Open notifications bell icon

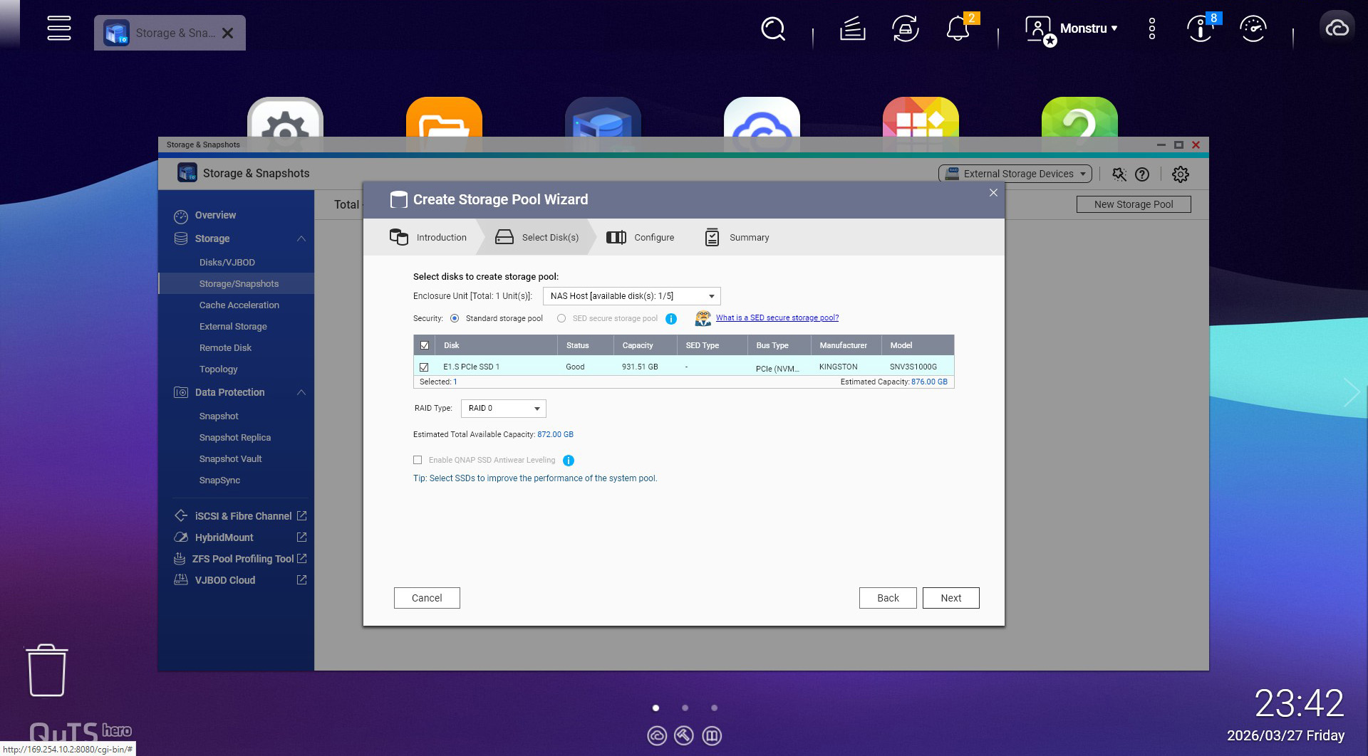pyautogui.click(x=958, y=29)
